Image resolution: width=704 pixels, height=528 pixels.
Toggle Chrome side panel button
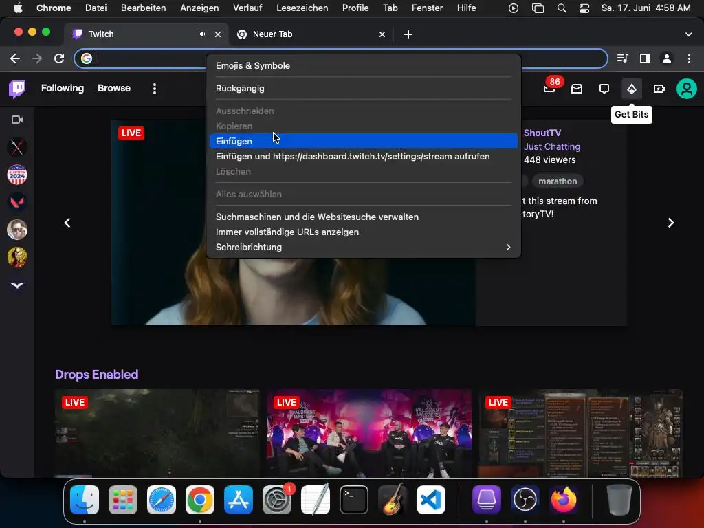point(645,58)
